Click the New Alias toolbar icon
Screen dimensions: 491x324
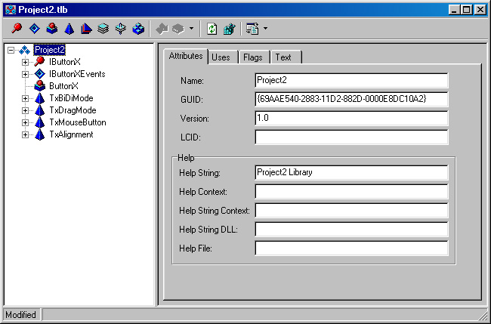[x=86, y=29]
